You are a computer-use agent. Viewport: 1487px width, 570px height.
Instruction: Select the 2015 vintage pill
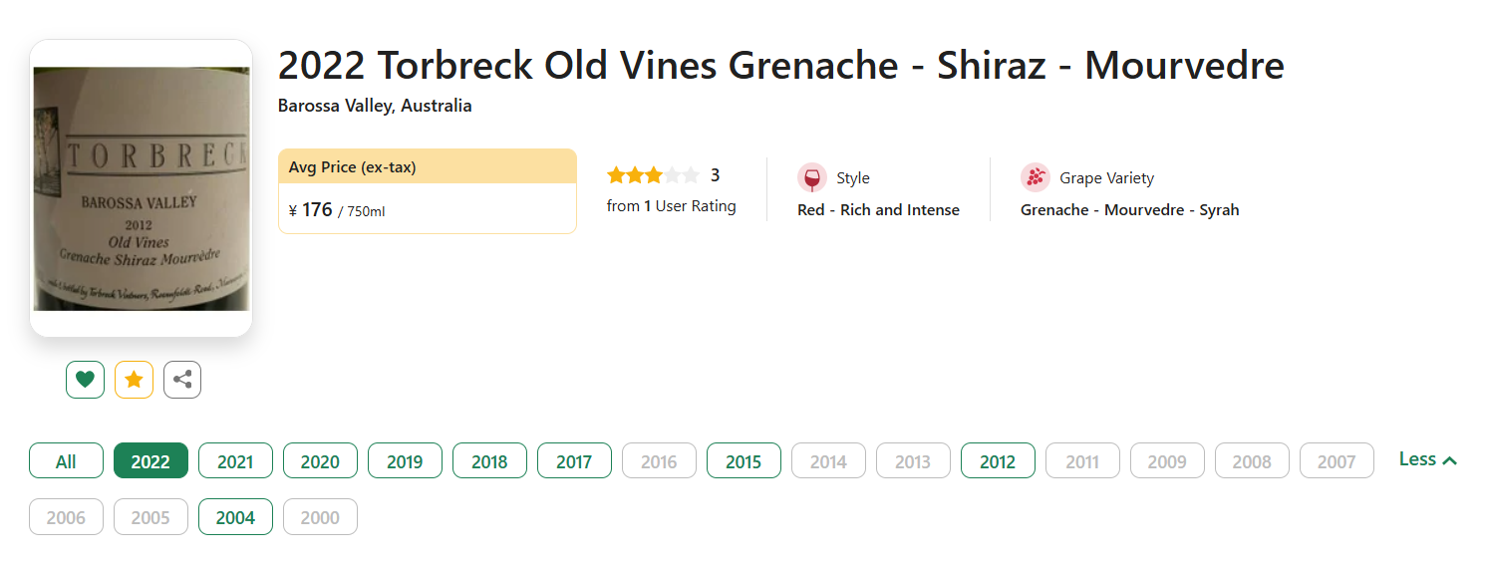coord(743,461)
